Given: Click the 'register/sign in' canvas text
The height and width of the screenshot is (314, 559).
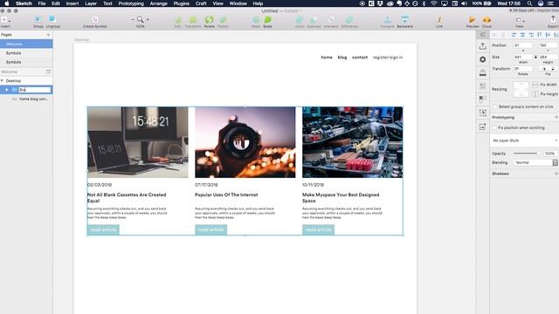Looking at the screenshot, I should (x=388, y=58).
